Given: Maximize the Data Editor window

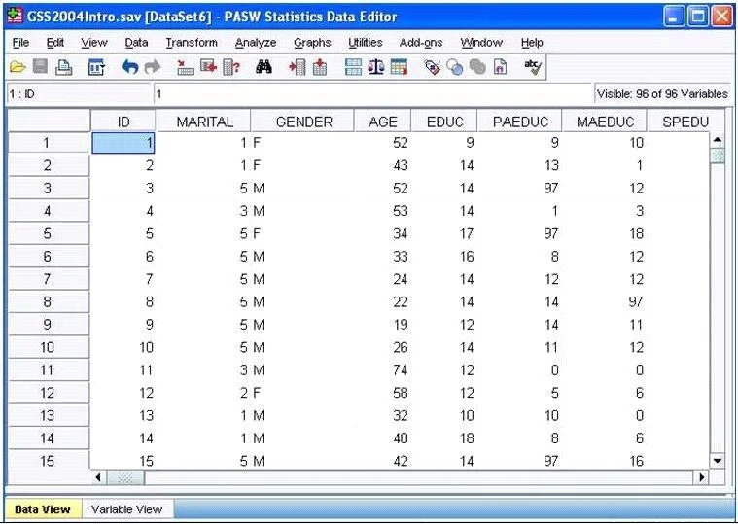Looking at the screenshot, I should (699, 17).
